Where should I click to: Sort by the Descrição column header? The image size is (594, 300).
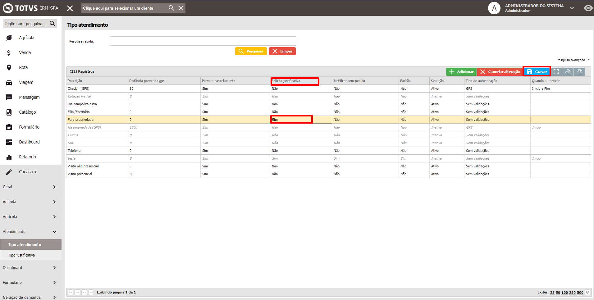tap(97, 81)
